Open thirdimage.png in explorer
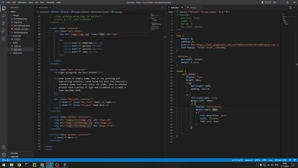Image resolution: width=298 pixels, height=168 pixels. tap(20, 33)
